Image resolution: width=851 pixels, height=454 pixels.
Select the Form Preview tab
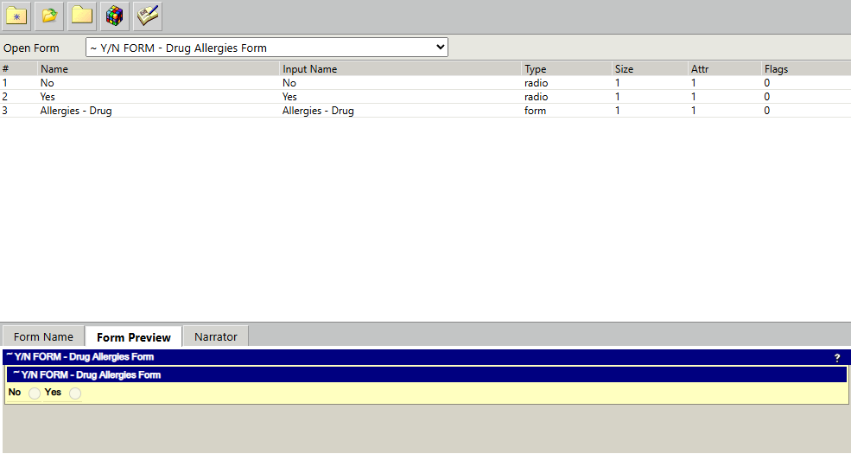point(134,337)
